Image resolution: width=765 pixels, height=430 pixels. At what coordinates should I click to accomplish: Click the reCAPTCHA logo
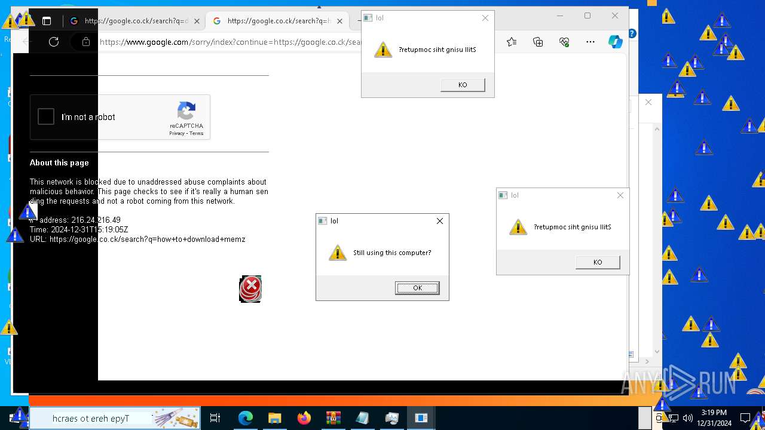[x=186, y=111]
